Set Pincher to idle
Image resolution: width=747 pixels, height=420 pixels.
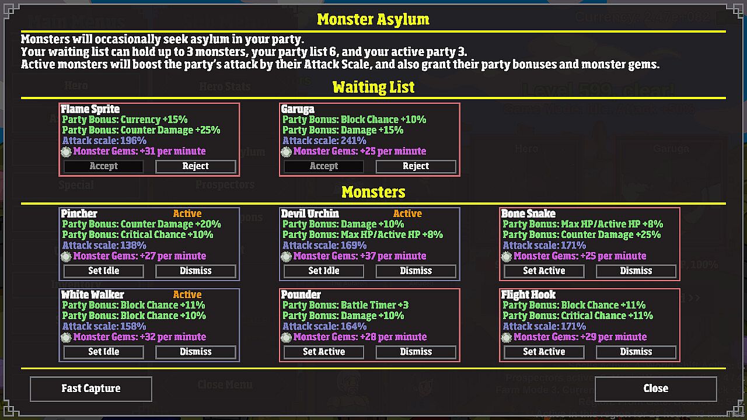(103, 271)
